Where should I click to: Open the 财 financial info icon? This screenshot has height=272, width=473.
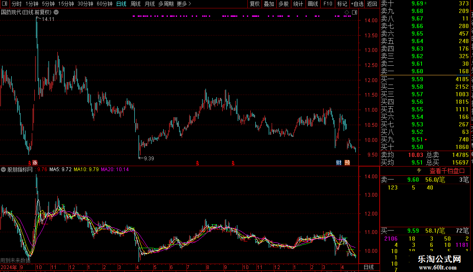(x=339, y=162)
